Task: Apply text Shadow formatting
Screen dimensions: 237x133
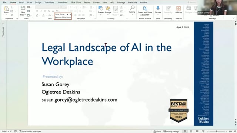Action: [x=49, y=11]
